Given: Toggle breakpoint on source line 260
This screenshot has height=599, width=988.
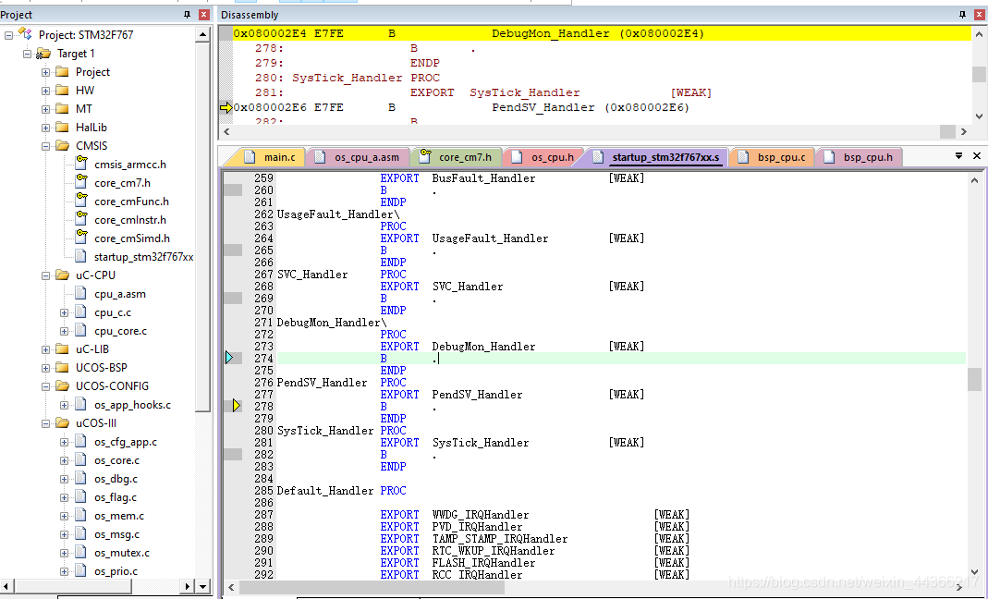Looking at the screenshot, I should [x=233, y=189].
